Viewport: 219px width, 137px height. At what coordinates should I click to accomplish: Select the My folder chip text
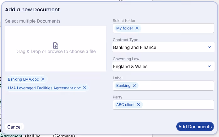[125, 28]
